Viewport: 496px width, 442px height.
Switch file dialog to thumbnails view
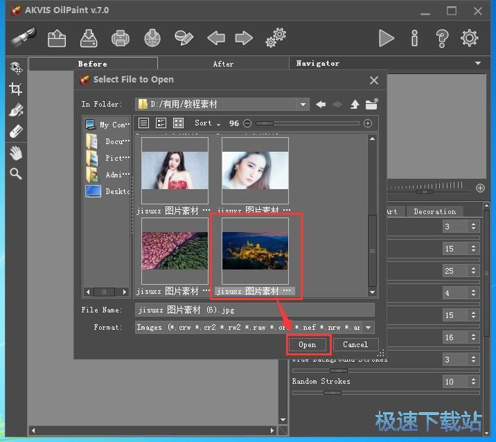179,123
